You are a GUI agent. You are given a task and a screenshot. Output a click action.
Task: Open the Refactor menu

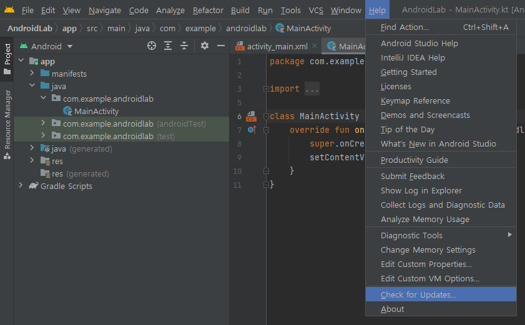coord(208,11)
